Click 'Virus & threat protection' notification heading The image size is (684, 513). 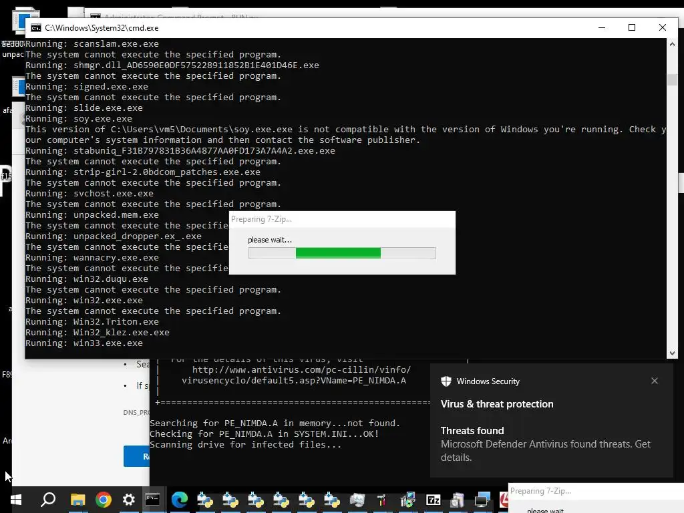(x=497, y=404)
